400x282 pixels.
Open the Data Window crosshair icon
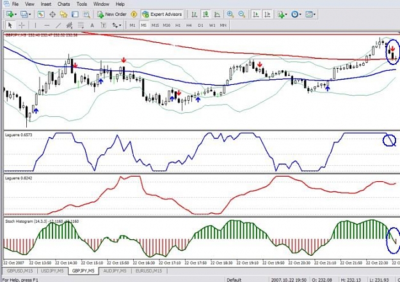click(x=52, y=15)
